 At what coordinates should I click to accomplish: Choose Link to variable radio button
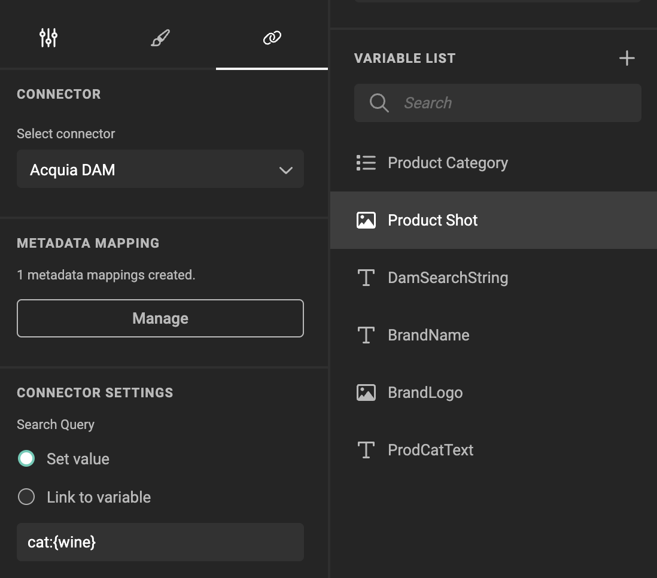tap(26, 497)
